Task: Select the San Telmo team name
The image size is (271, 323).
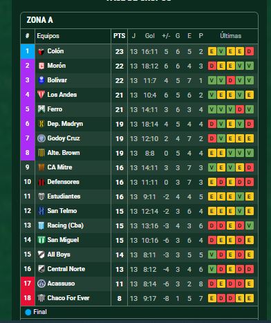Action: [x=62, y=211]
